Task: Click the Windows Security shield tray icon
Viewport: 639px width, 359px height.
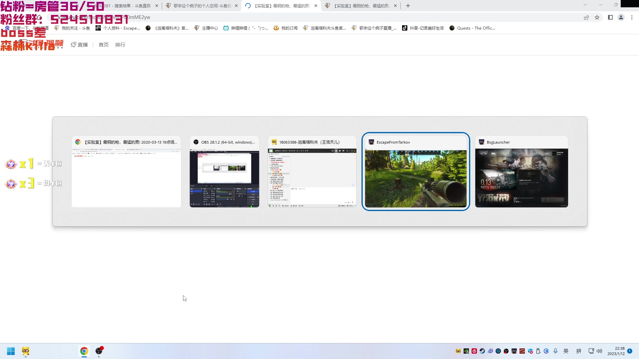Action: pyautogui.click(x=530, y=351)
